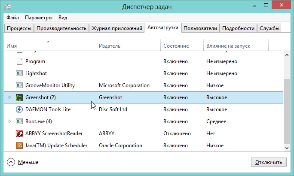Click the green Greenshot icon
This screenshot has width=294, height=176.
(x=19, y=97)
